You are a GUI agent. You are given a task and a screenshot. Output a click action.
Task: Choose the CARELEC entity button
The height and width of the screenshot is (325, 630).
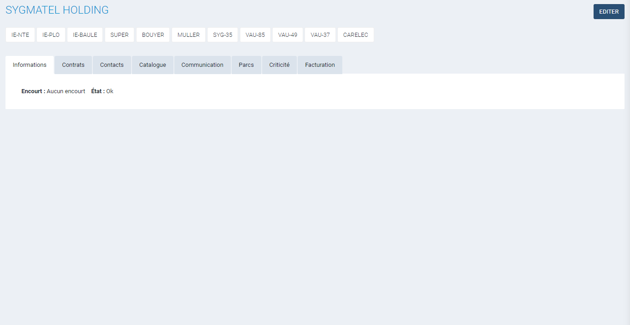pos(356,35)
